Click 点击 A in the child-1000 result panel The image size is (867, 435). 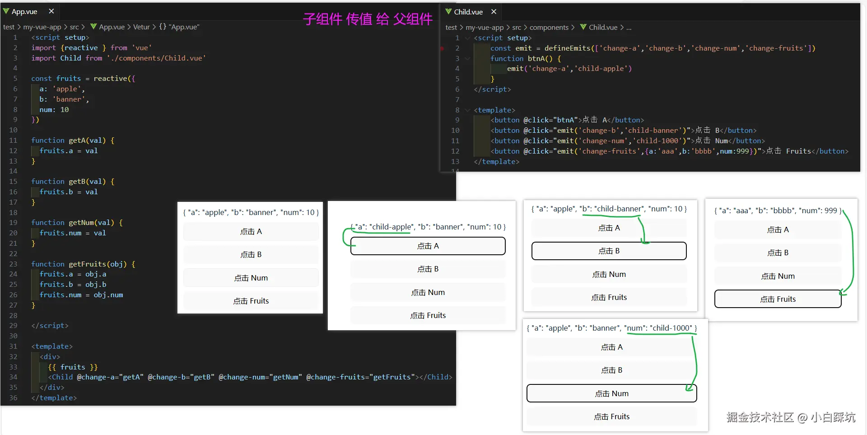612,347
